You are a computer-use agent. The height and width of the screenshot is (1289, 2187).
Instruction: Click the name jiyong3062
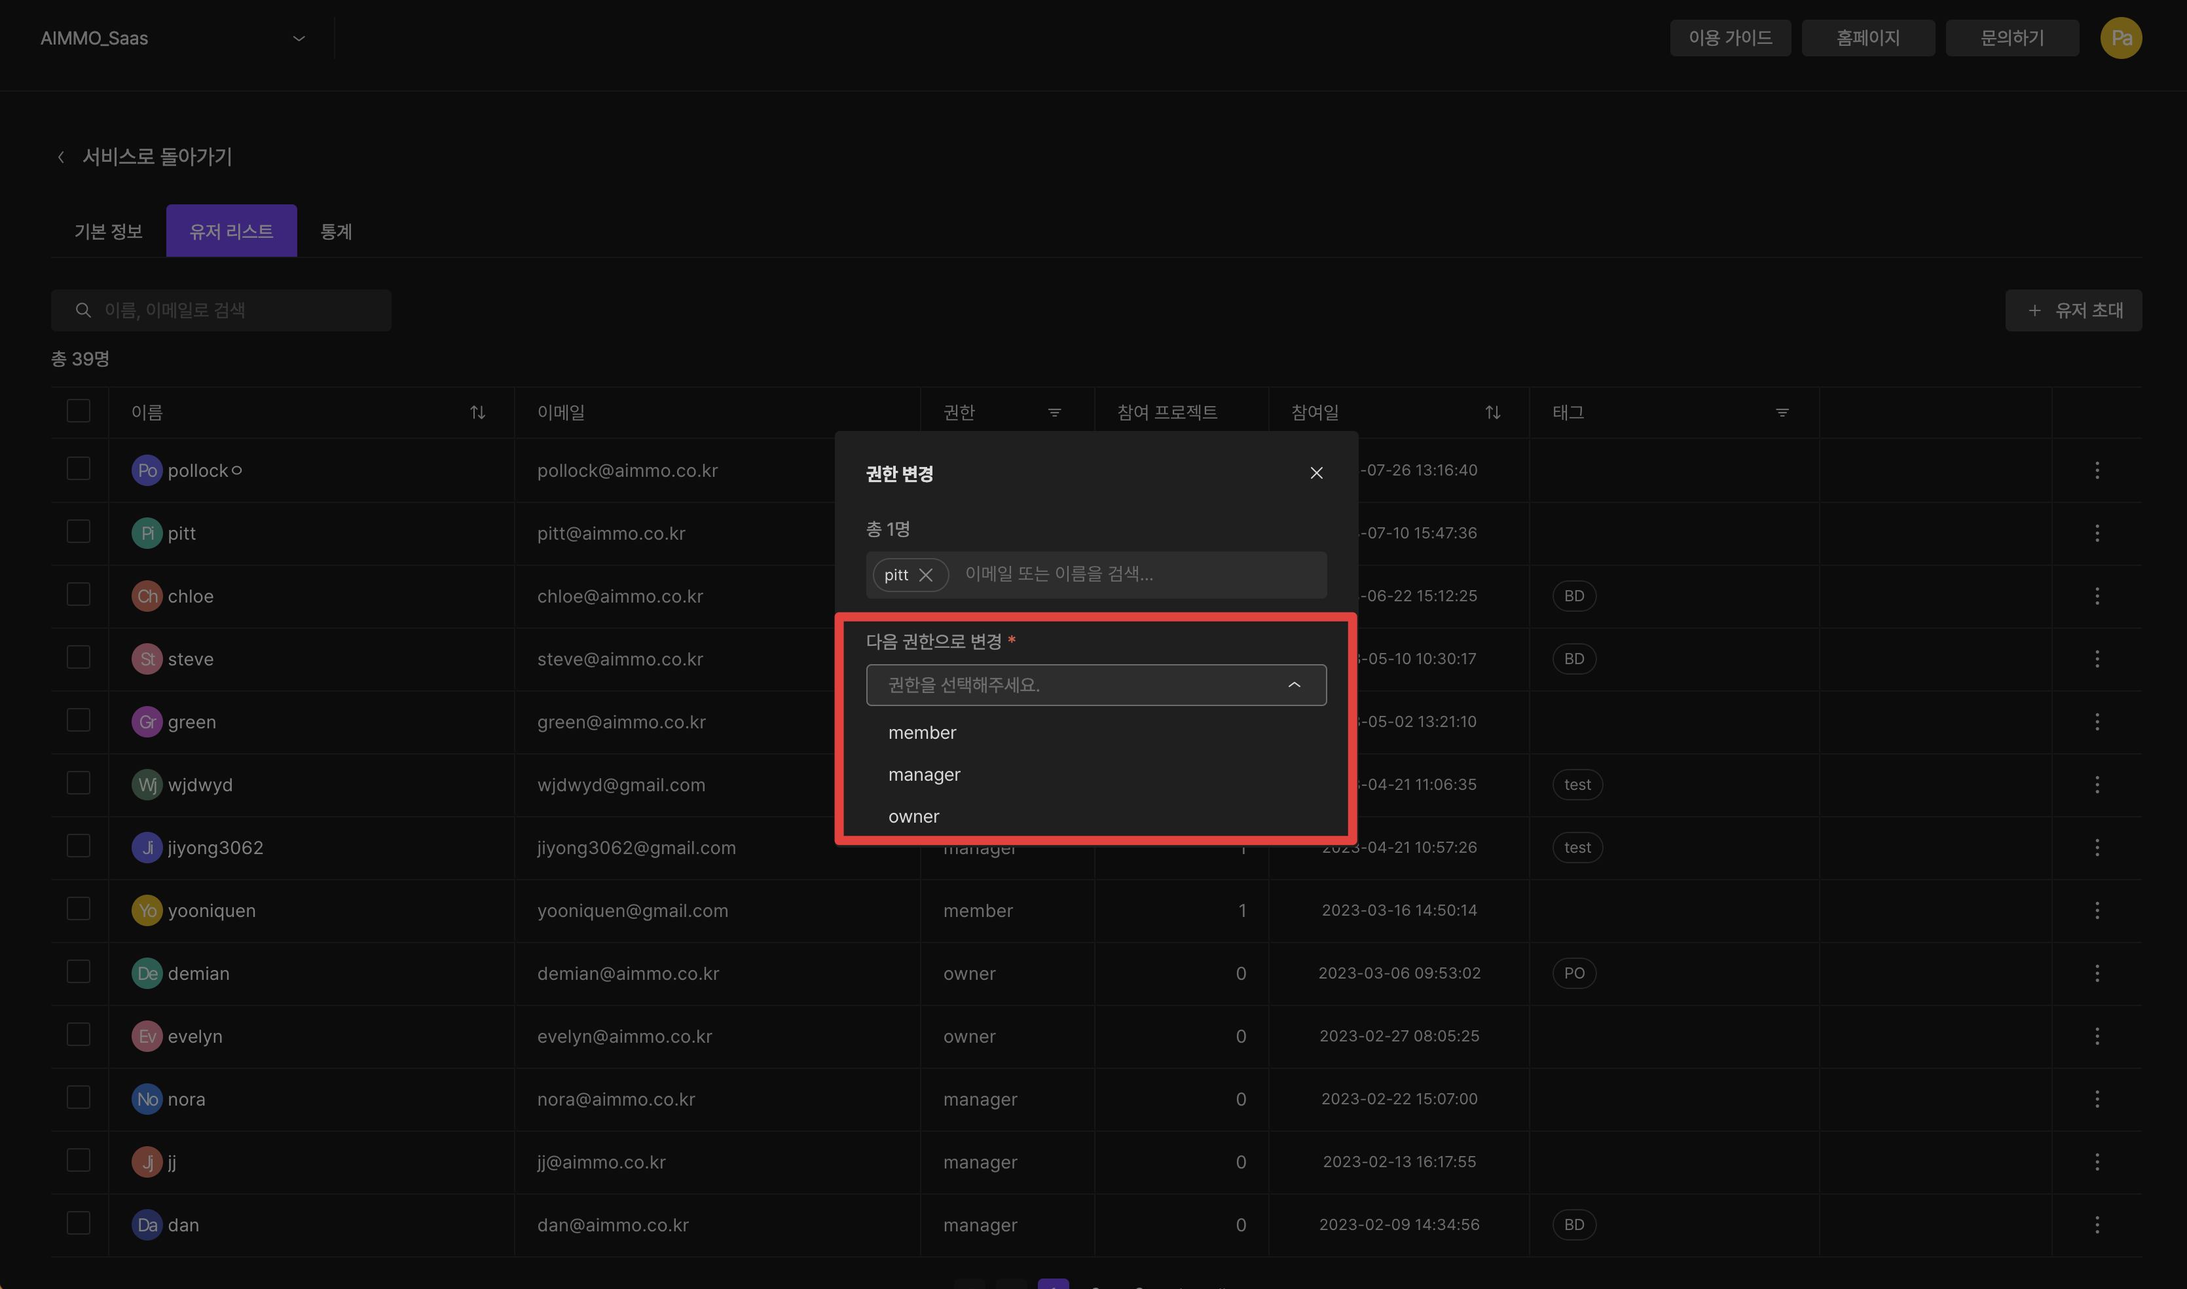tap(215, 848)
